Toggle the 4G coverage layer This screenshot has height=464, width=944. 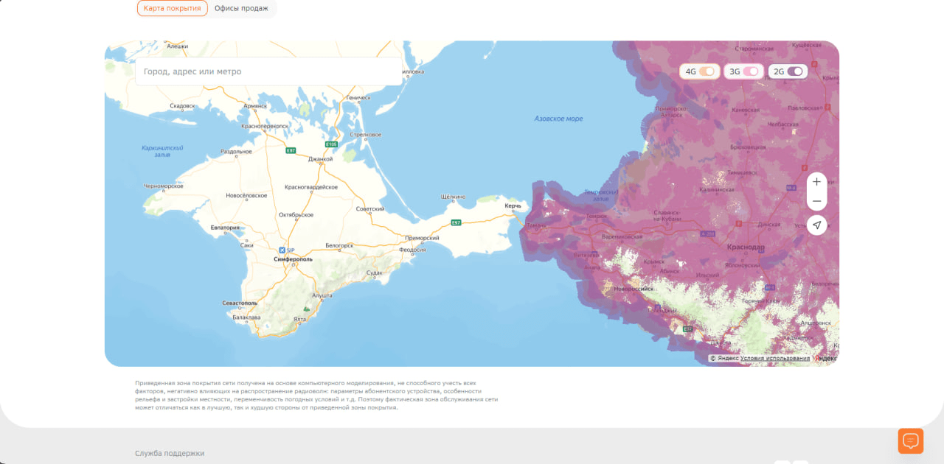(700, 71)
